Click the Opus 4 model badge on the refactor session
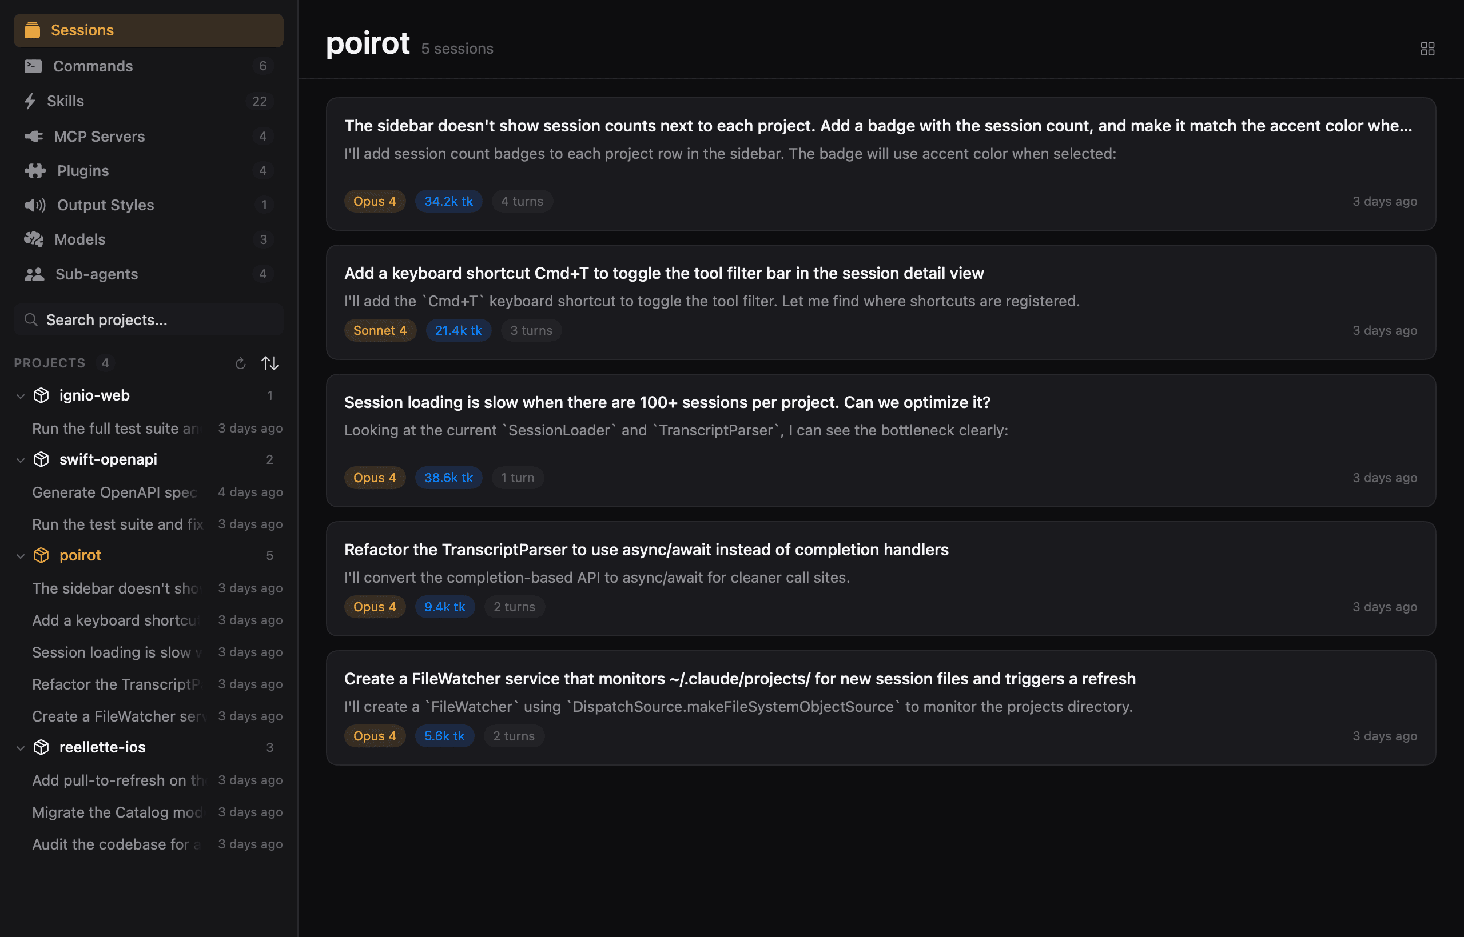This screenshot has height=937, width=1464. [x=375, y=606]
